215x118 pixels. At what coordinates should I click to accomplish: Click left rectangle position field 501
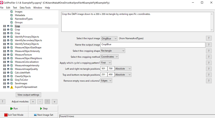coord(104,69)
